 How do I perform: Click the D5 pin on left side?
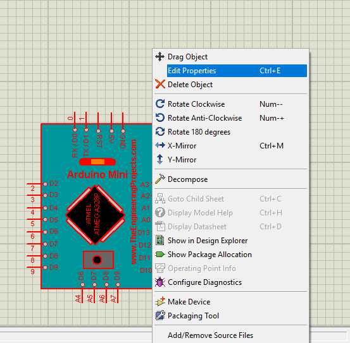[46, 219]
